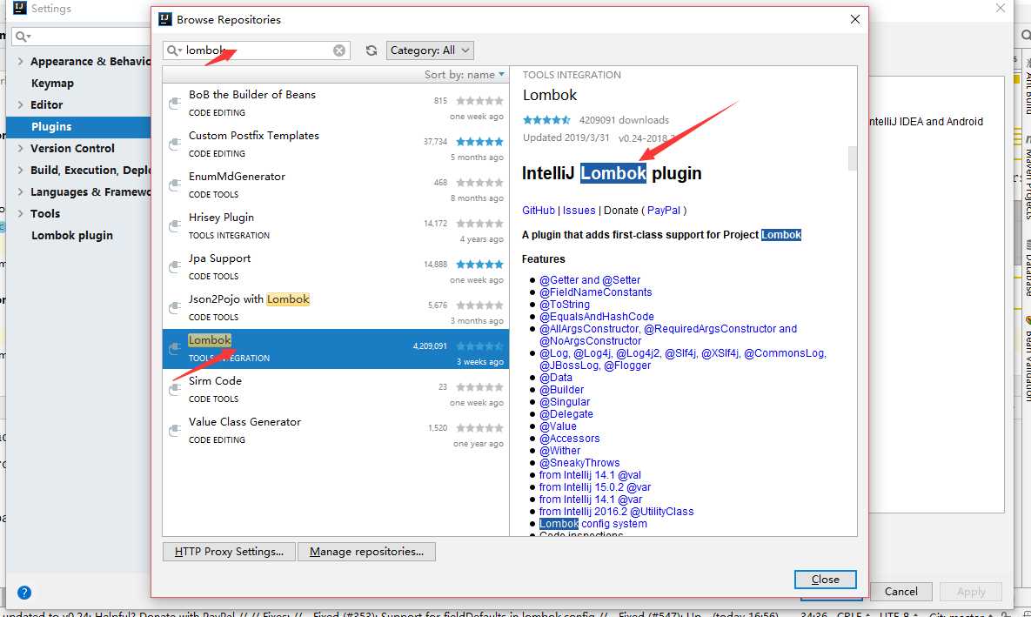
Task: Click IntelliJ icon in Browse Repositories title
Action: [165, 19]
